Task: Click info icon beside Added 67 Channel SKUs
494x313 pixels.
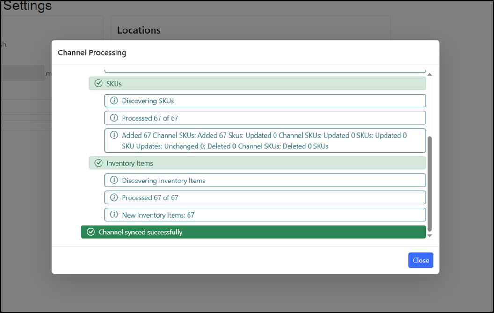Action: coord(114,135)
